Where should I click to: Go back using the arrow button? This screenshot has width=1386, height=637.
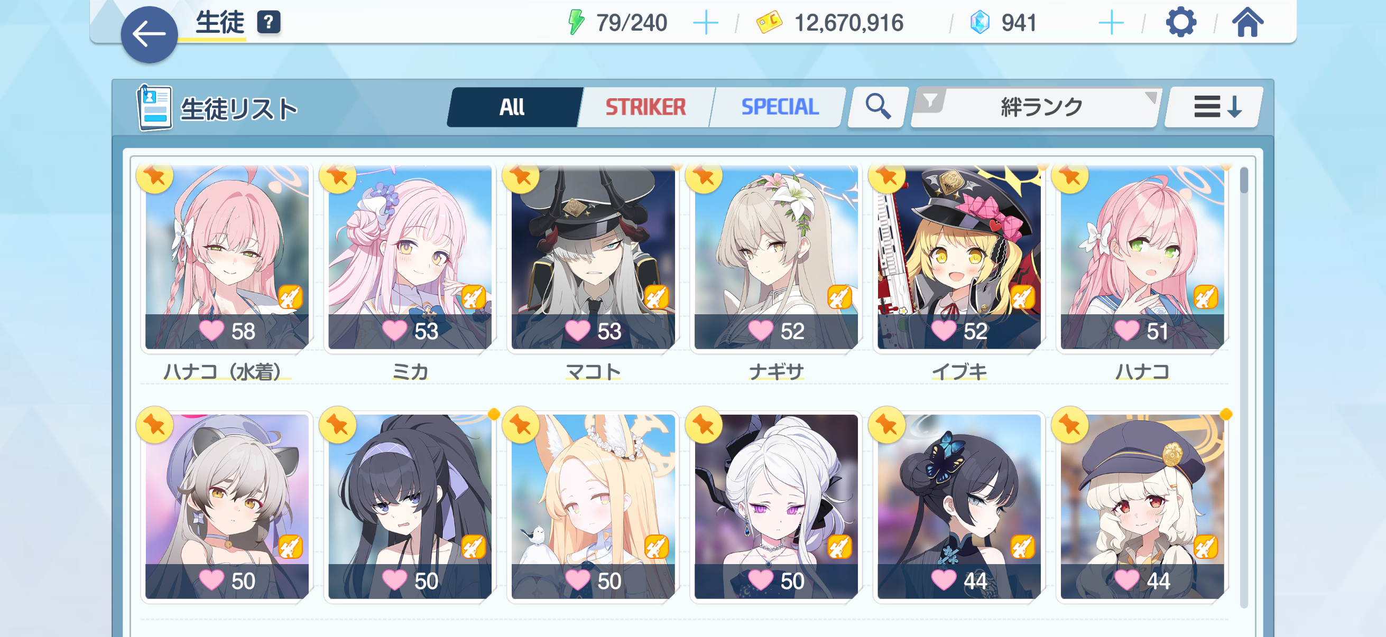point(149,35)
